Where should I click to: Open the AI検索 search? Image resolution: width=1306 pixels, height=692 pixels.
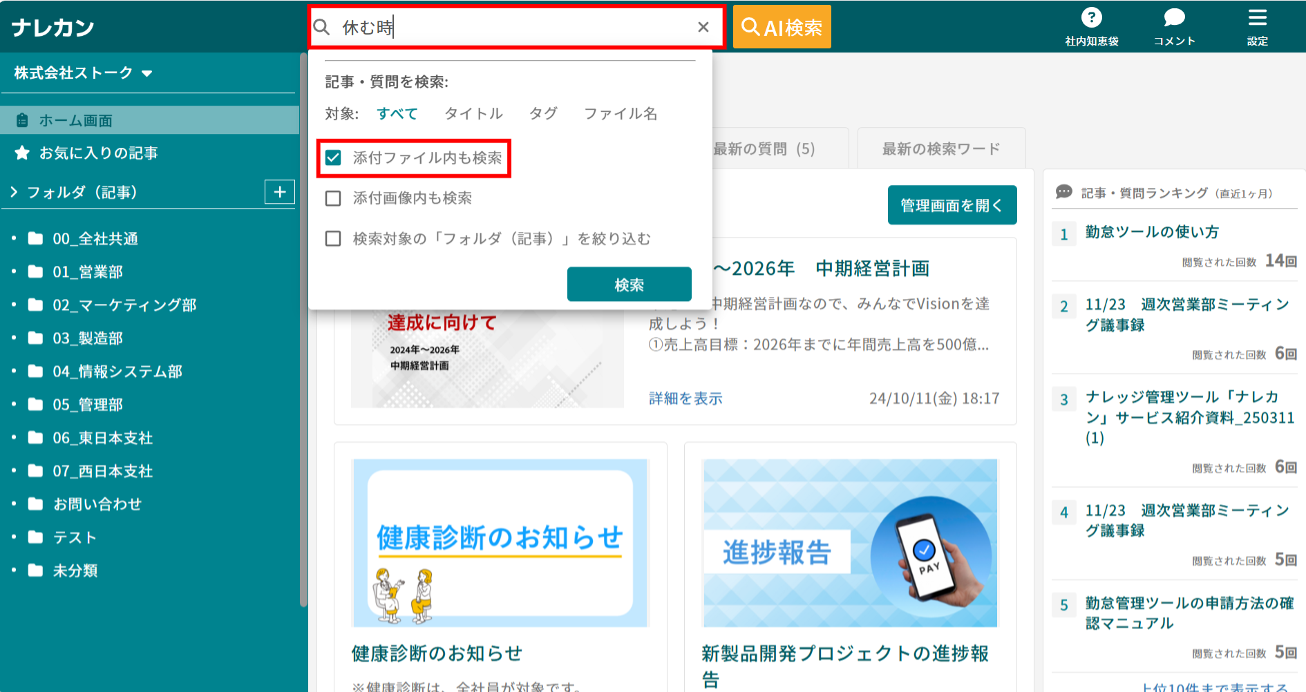point(781,26)
